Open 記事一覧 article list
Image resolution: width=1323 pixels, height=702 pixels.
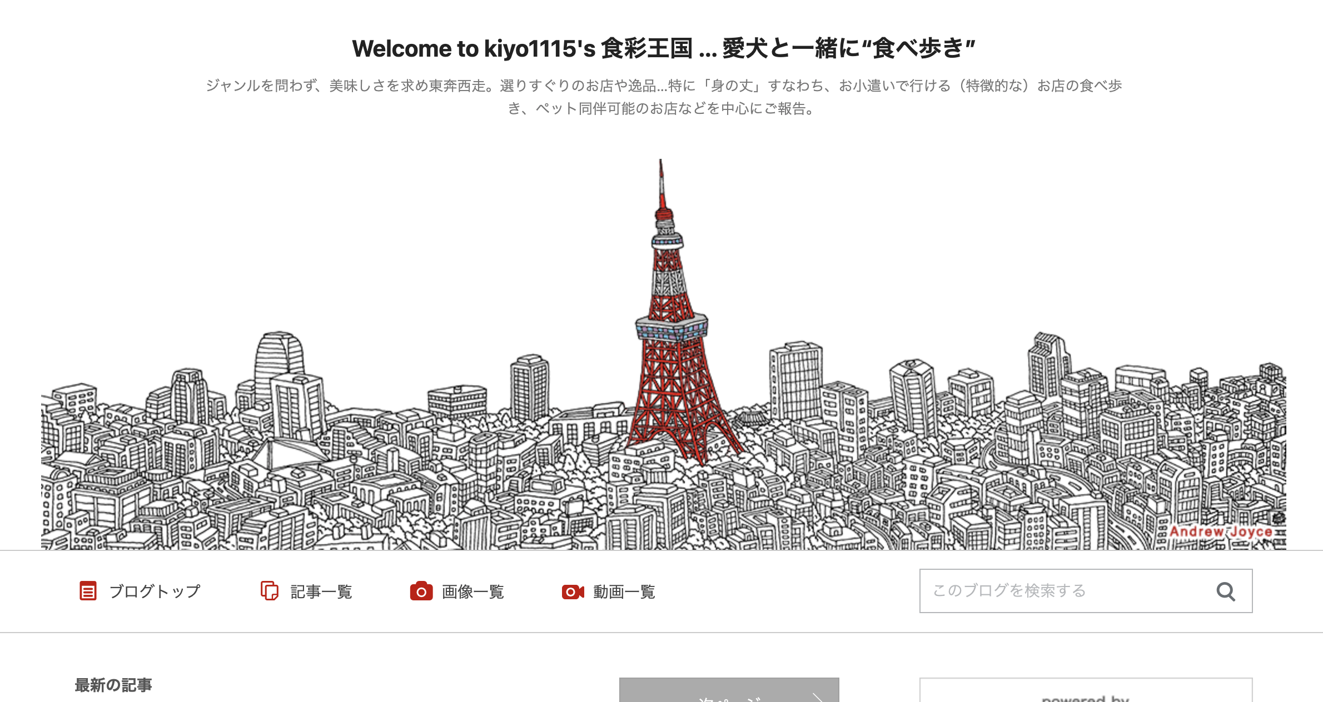321,591
